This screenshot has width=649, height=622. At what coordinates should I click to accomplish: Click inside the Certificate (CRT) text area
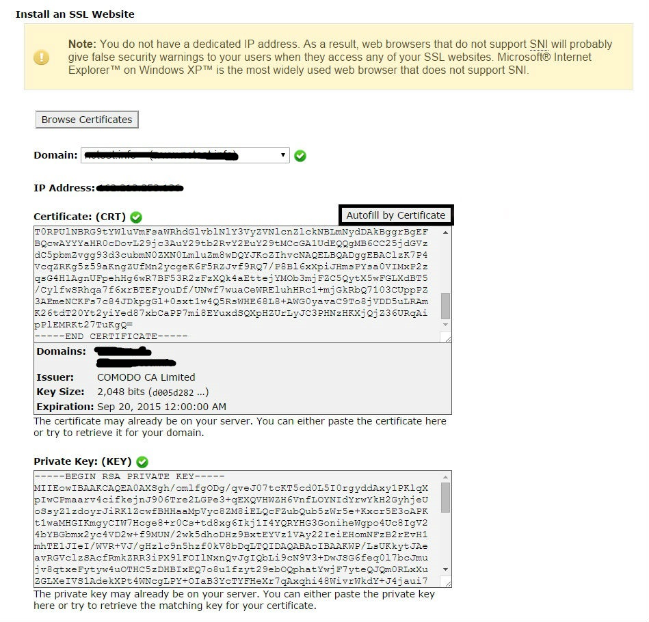coord(237,284)
